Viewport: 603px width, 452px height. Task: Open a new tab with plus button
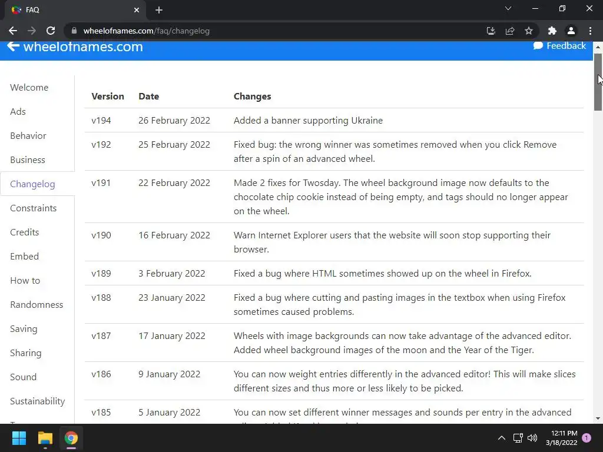click(x=159, y=10)
